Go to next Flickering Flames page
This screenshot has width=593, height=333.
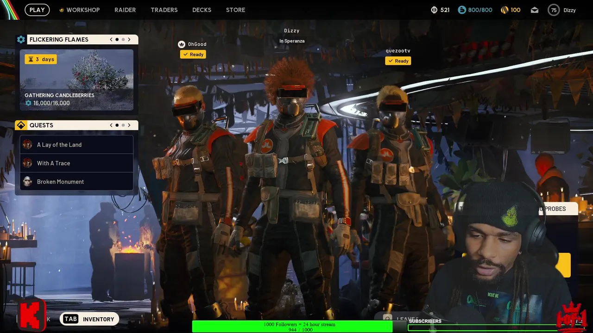[x=129, y=39]
